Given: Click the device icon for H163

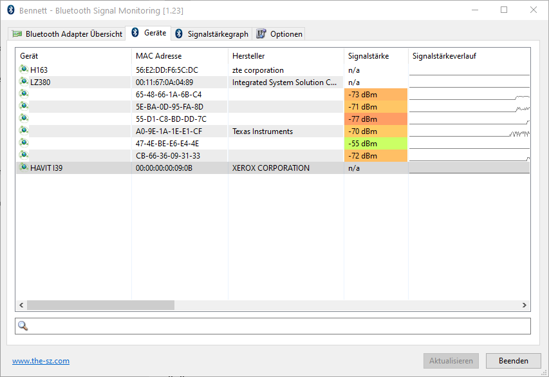Looking at the screenshot, I should (23, 69).
